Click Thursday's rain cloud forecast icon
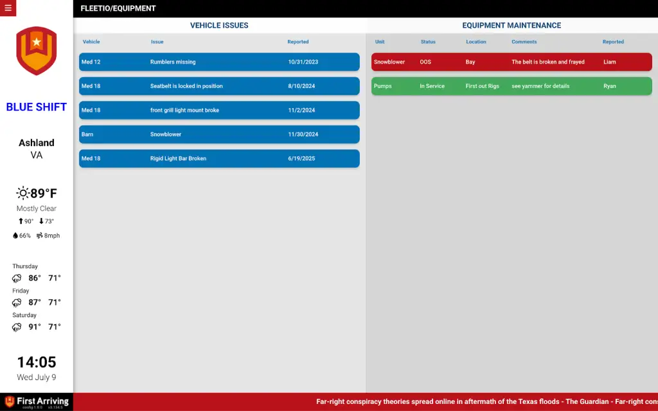Screen dimensions: 658x411 [17, 279]
